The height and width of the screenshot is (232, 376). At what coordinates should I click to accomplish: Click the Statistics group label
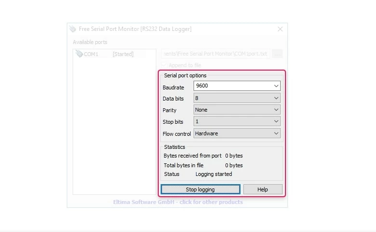175,147
